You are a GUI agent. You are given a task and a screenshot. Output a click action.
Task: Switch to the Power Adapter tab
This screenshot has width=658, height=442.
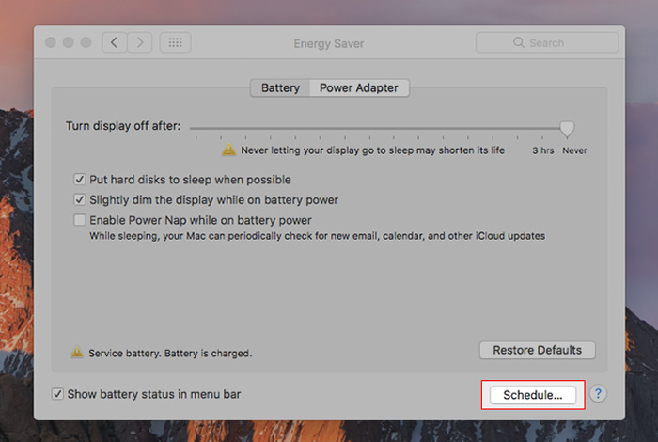coord(359,87)
